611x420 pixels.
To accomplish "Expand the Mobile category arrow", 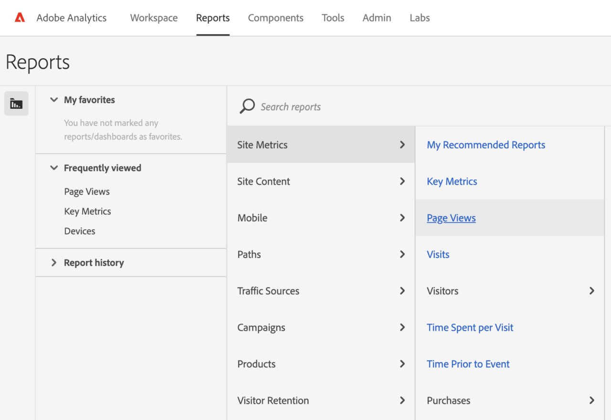I will click(x=402, y=218).
